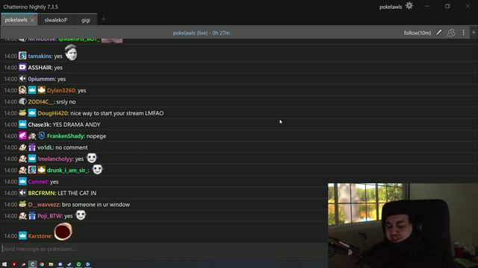The width and height of the screenshot is (478, 268).
Task: Open ASSHAIR username profile
Action: coord(40,68)
